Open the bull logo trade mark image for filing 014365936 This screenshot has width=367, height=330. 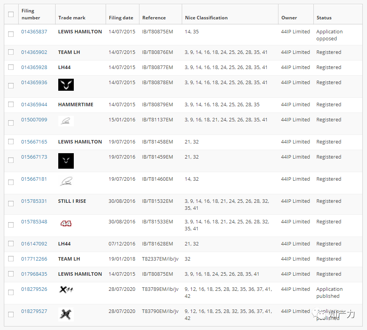[x=66, y=85]
